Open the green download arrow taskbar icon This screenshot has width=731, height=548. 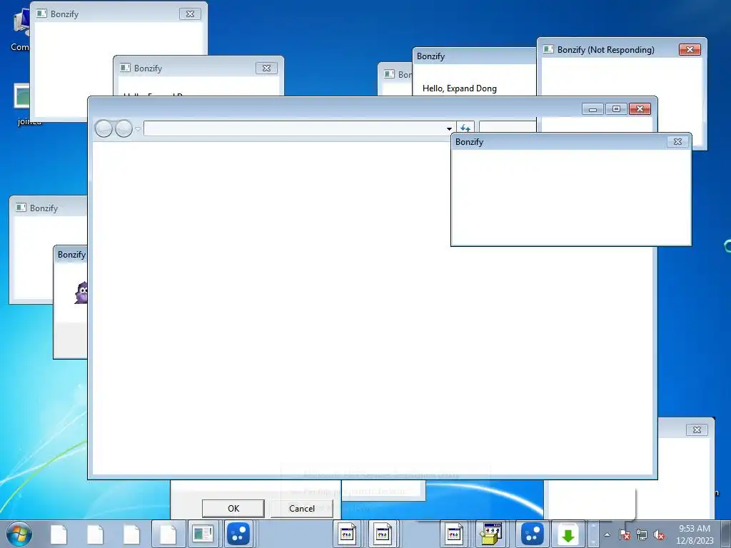568,534
